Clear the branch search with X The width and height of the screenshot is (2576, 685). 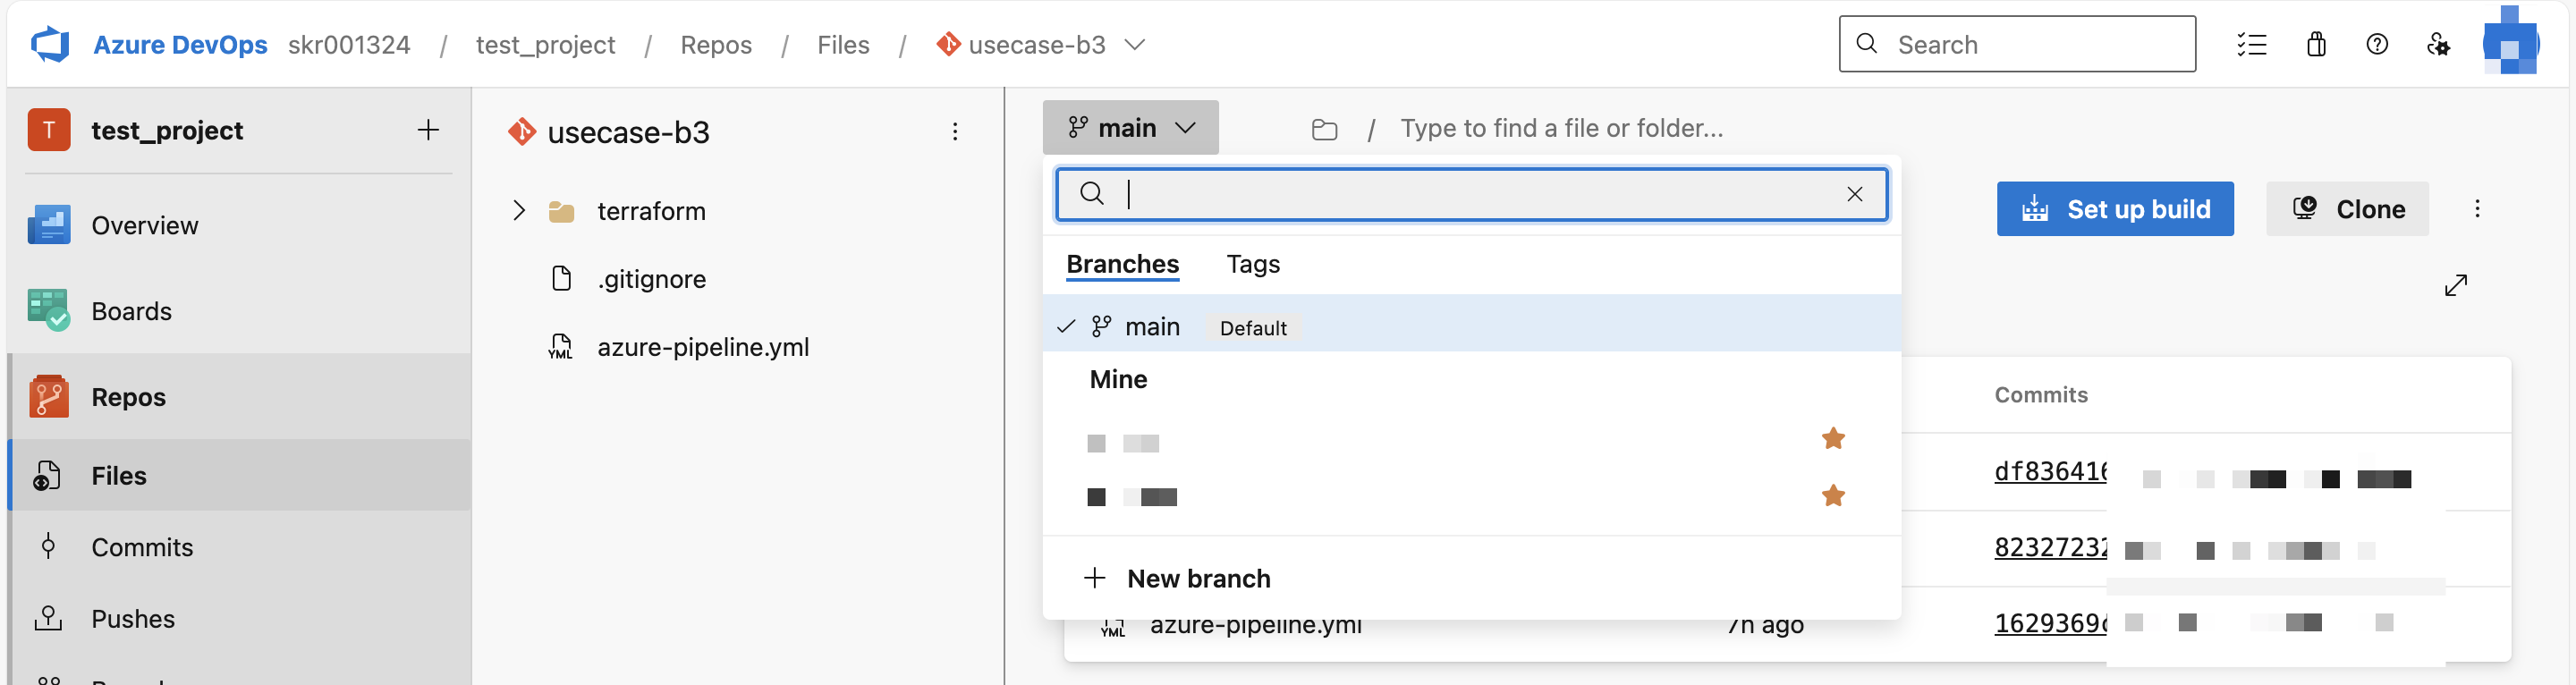[x=1854, y=194]
